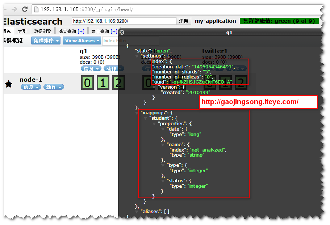Select shard 1 of q1 index
This screenshot has height=225, width=330.
click(103, 82)
